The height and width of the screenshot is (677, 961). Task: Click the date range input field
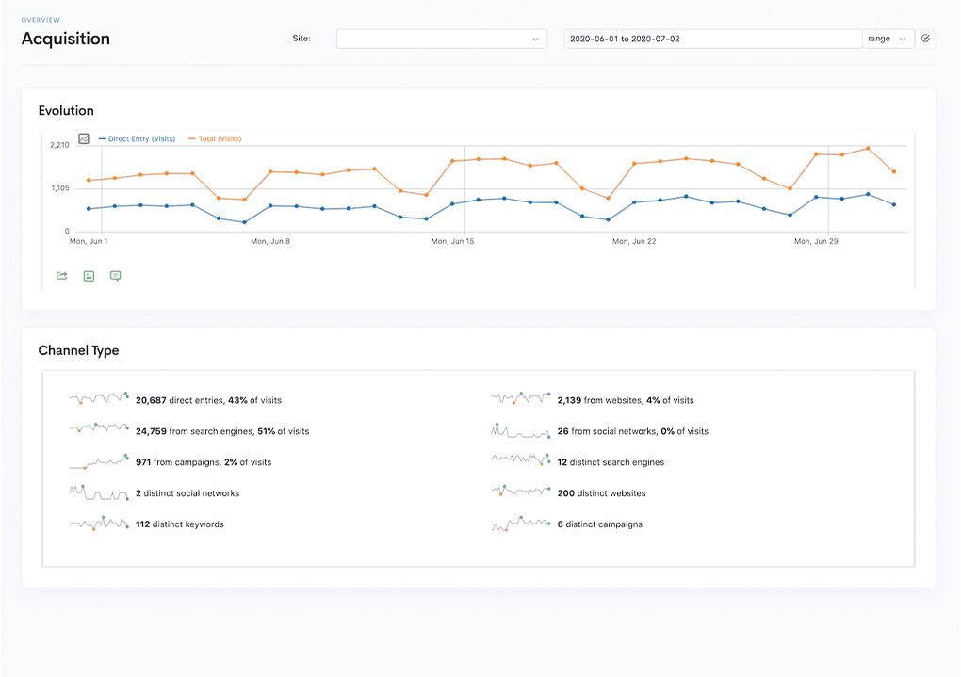(x=712, y=39)
